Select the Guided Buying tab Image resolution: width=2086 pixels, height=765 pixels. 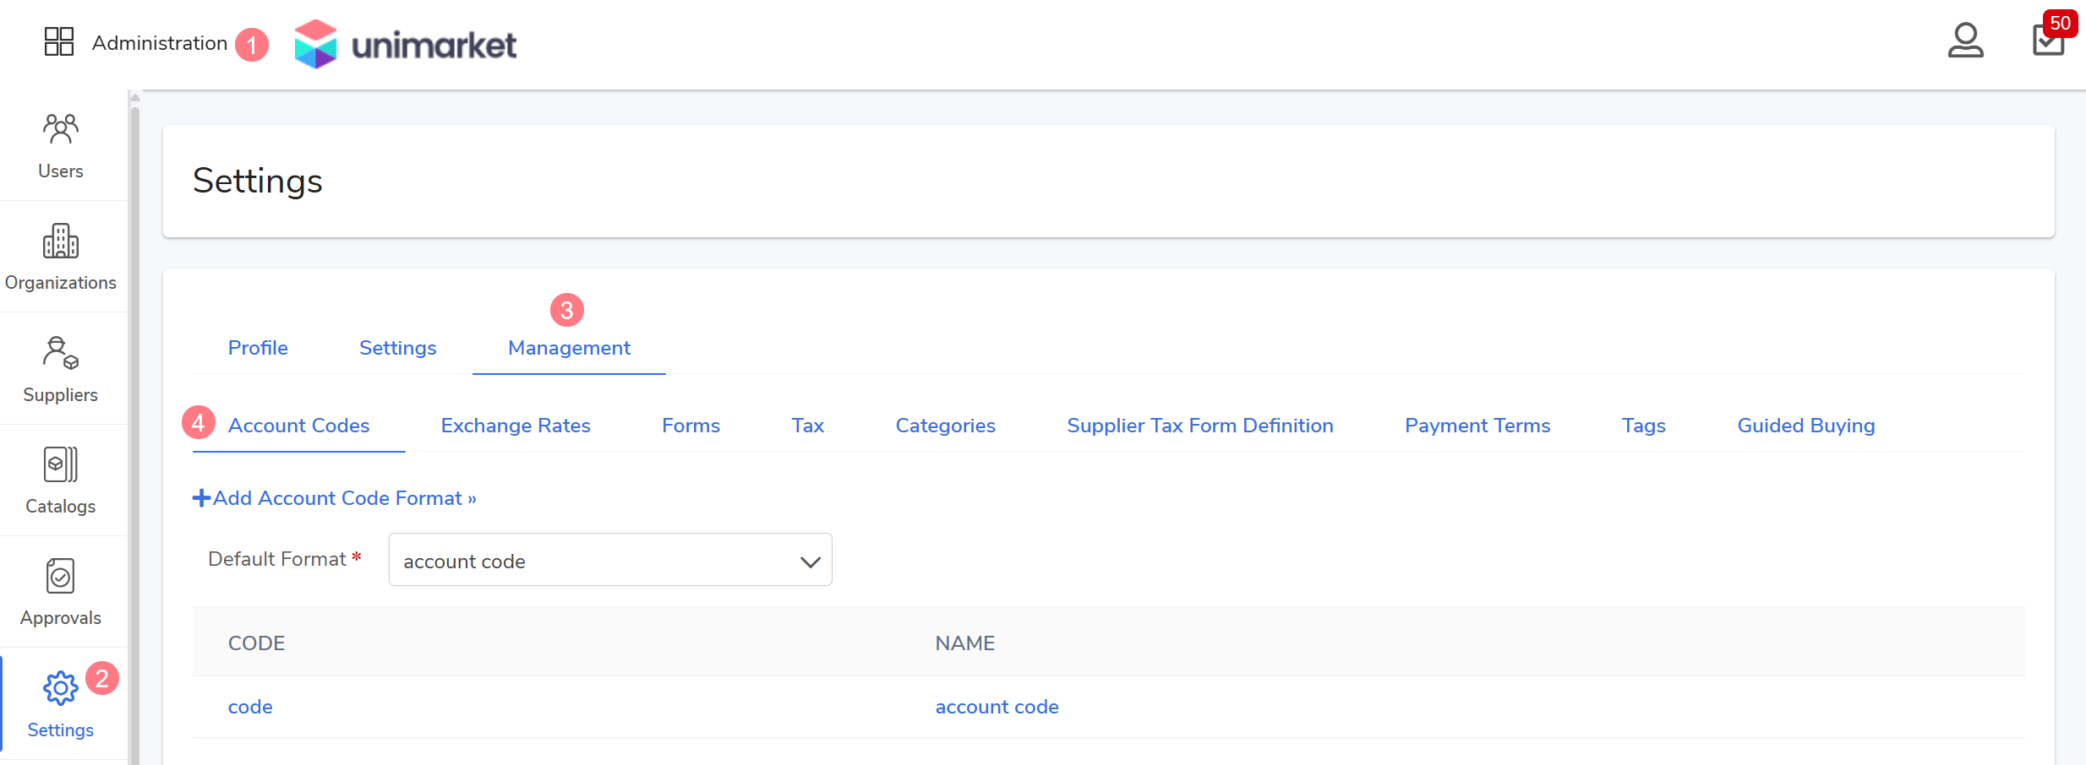coord(1805,426)
